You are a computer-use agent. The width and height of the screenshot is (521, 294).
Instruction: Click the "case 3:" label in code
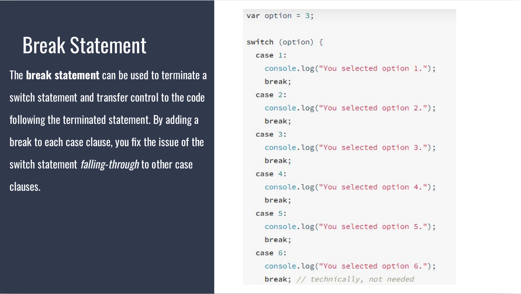271,135
